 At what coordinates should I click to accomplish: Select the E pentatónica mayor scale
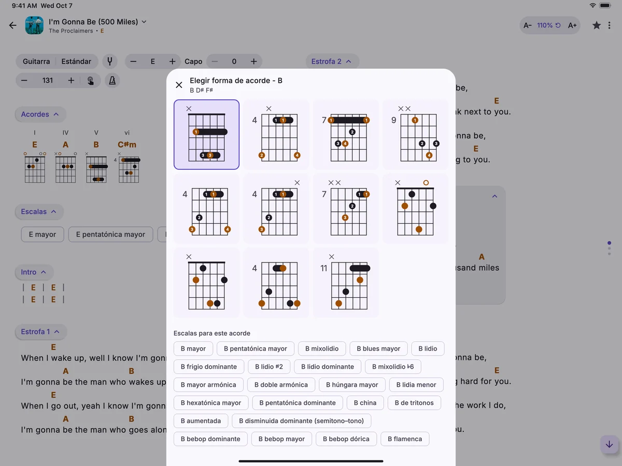[x=110, y=235]
